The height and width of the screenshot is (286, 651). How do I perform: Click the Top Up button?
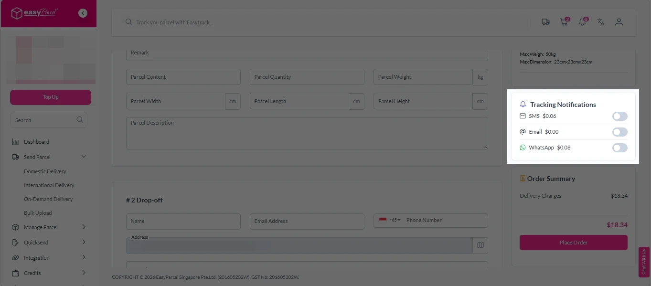50,96
